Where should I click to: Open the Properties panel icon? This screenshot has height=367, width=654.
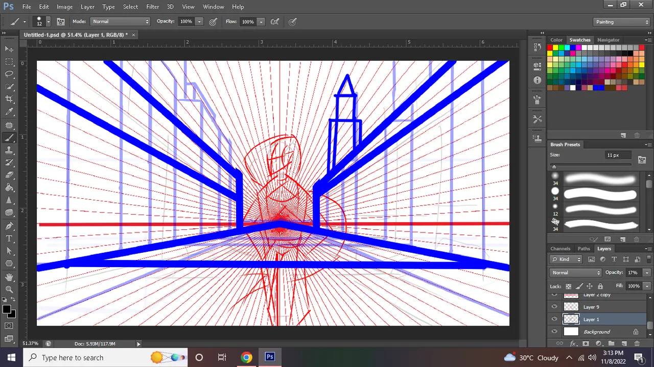pos(537,65)
